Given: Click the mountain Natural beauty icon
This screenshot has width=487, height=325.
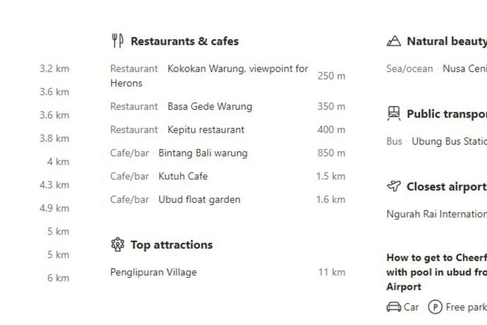Looking at the screenshot, I should [393, 41].
